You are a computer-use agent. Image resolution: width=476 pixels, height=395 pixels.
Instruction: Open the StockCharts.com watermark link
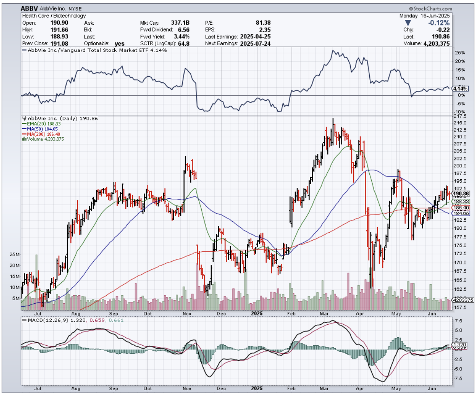pyautogui.click(x=432, y=8)
